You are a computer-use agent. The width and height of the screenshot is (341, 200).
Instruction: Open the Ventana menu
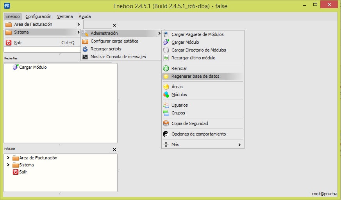65,16
